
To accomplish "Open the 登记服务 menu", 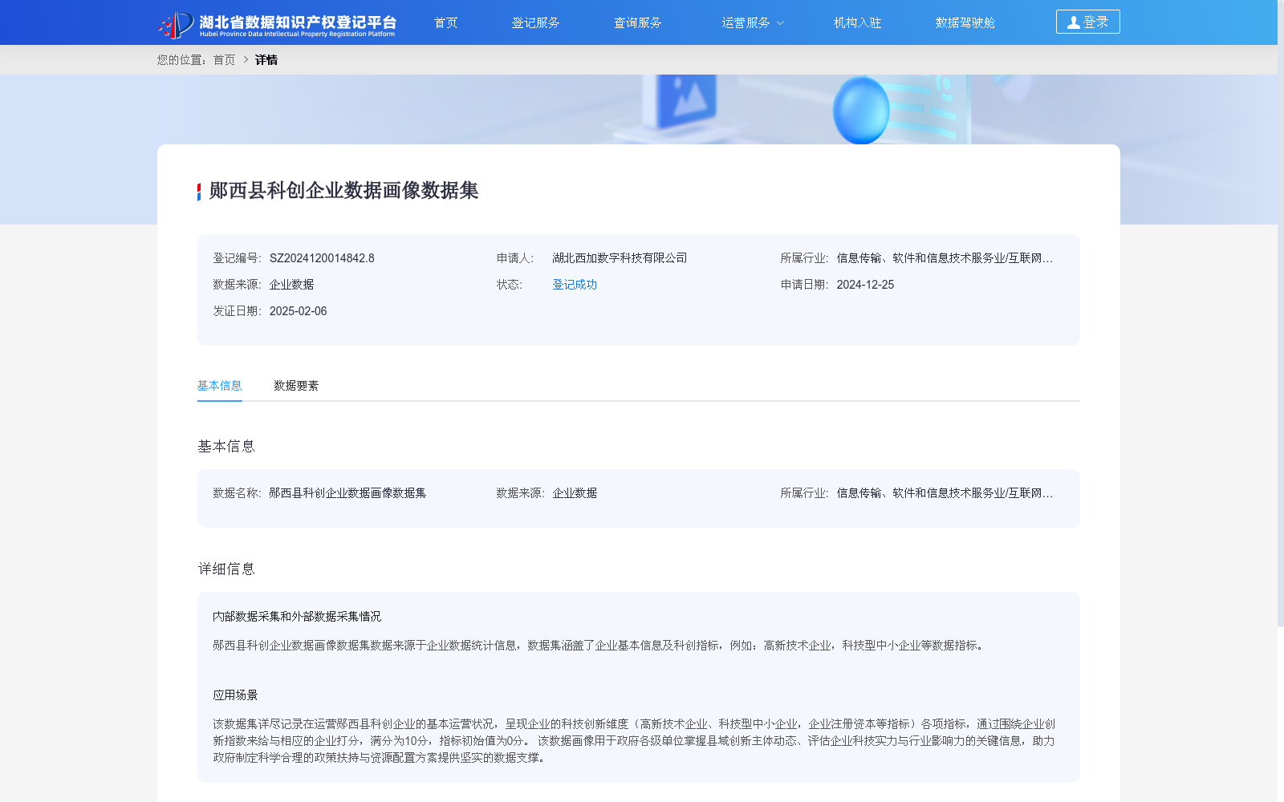I will [535, 22].
